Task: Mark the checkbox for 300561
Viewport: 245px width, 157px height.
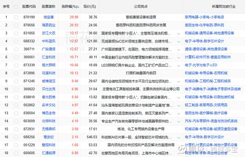Action: click(16, 57)
